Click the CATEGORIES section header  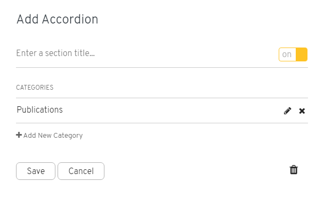click(35, 88)
